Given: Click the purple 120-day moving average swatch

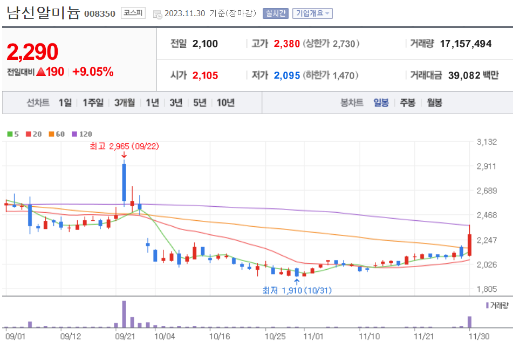Looking at the screenshot, I should [74, 134].
